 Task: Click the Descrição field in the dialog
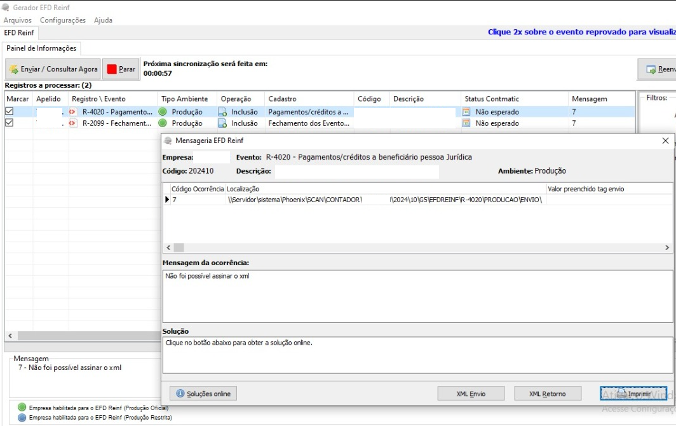(357, 171)
